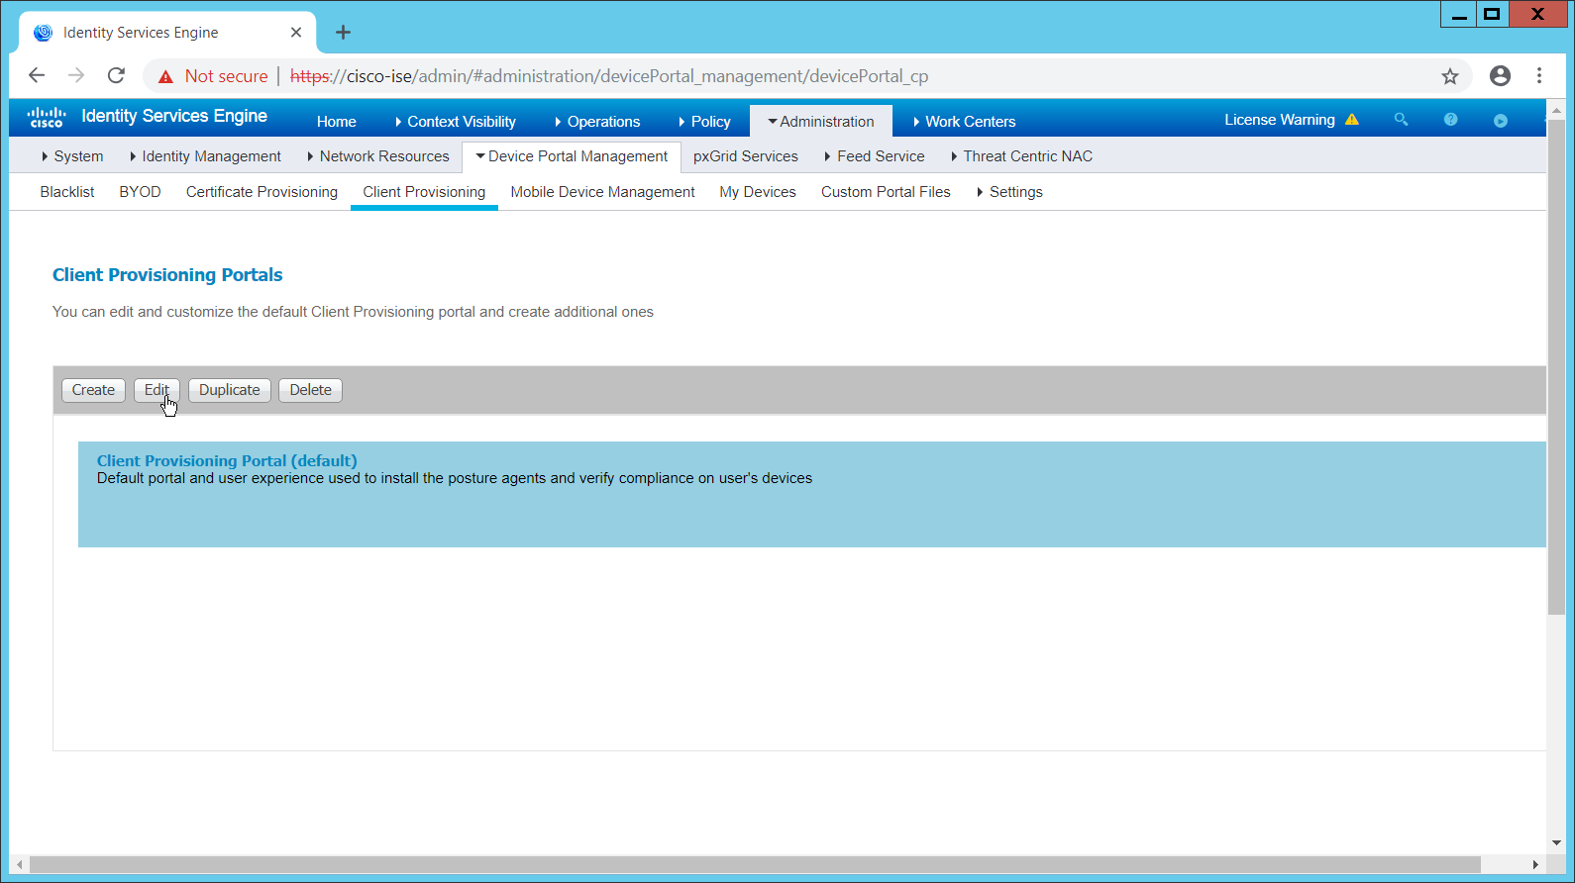Reload the page using the refresh icon
The image size is (1575, 883).
pos(116,76)
